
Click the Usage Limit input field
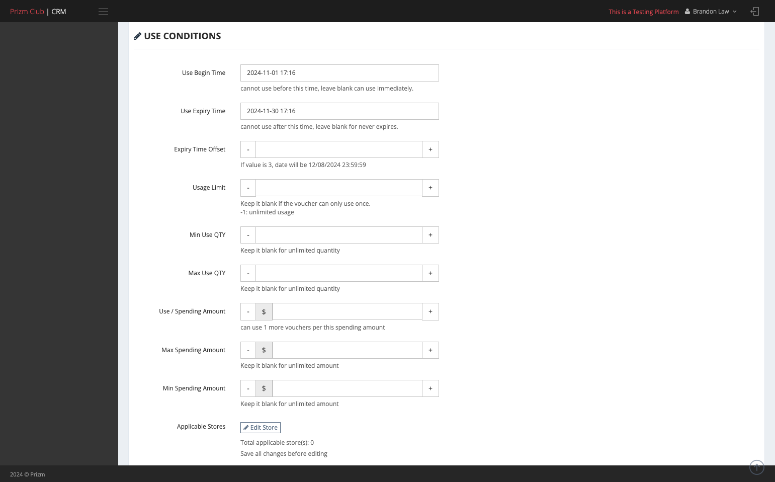coord(339,188)
